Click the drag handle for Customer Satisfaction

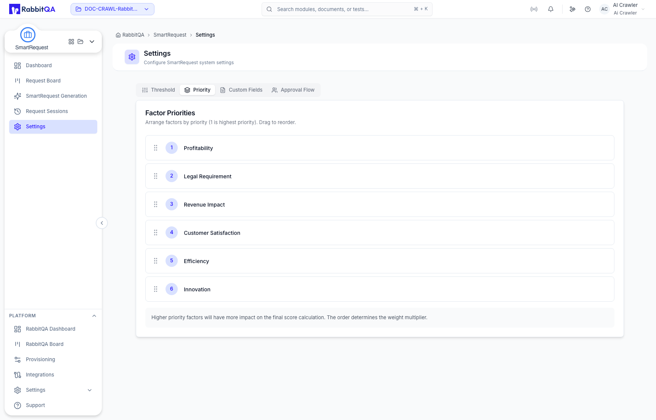pos(156,233)
